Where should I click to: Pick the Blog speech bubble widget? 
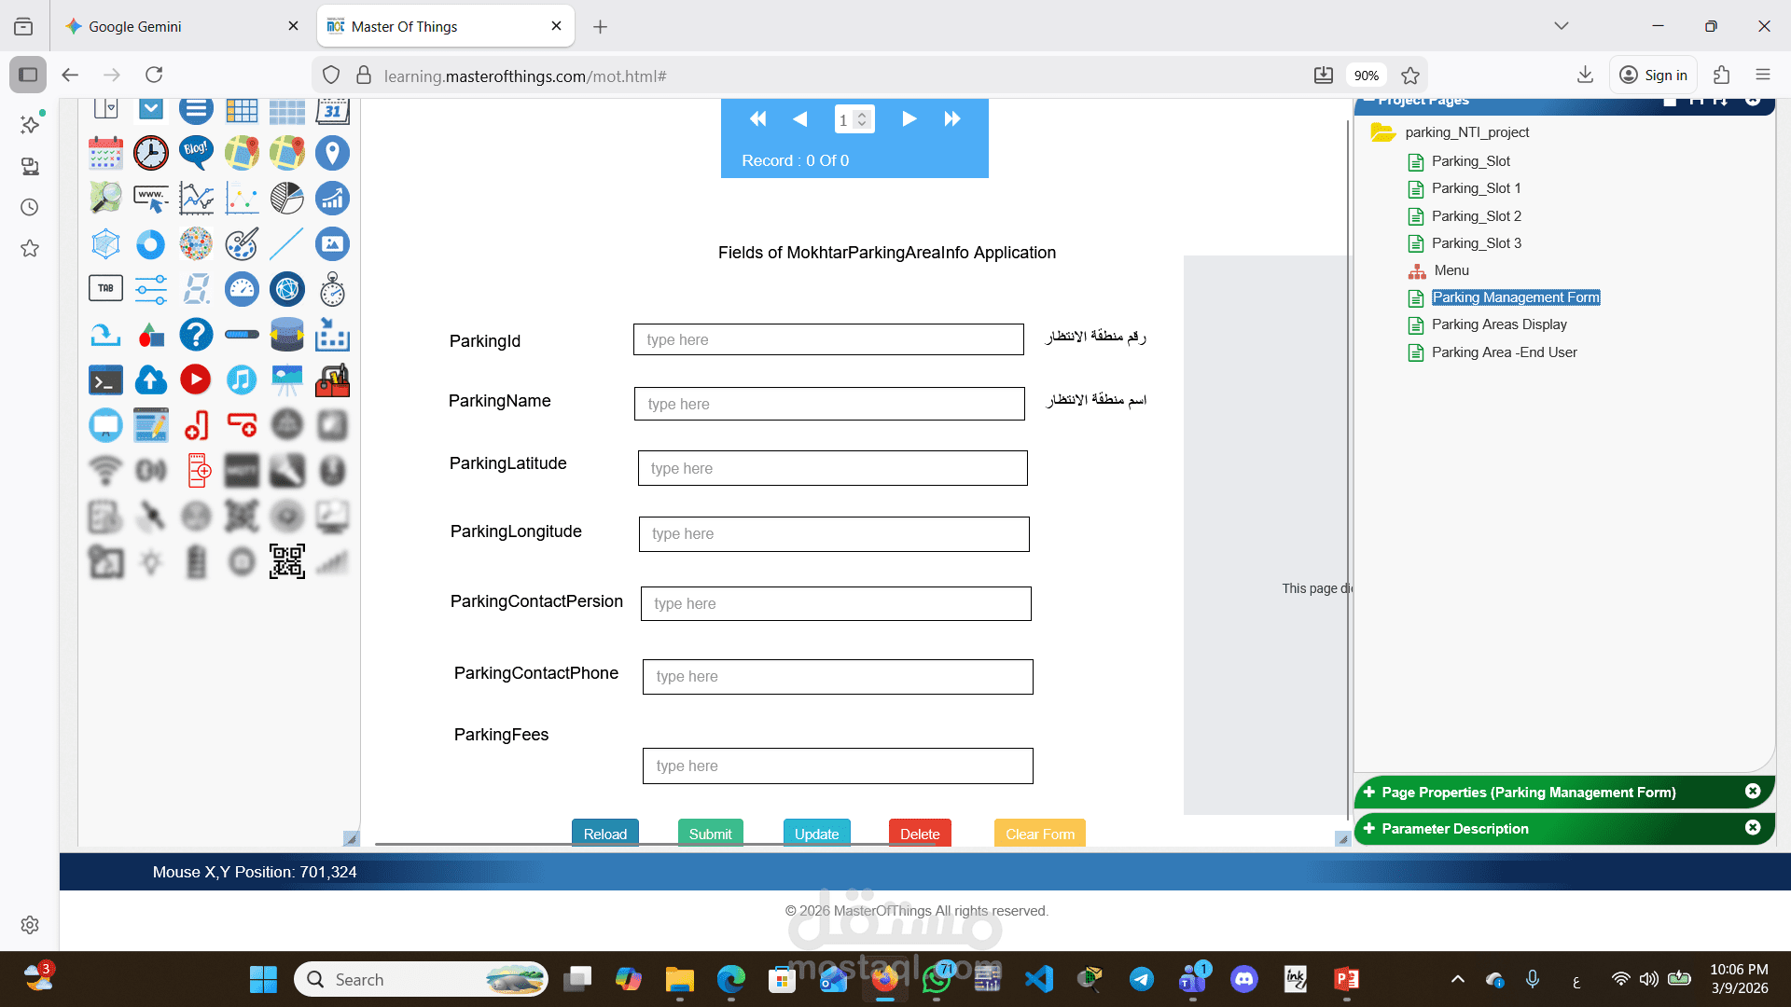[196, 151]
